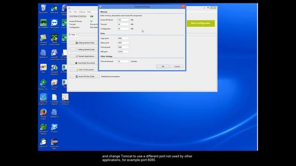The image size is (296, 166).
Task: Open the Chrome Remote desktop shortcut
Action: 55,84
